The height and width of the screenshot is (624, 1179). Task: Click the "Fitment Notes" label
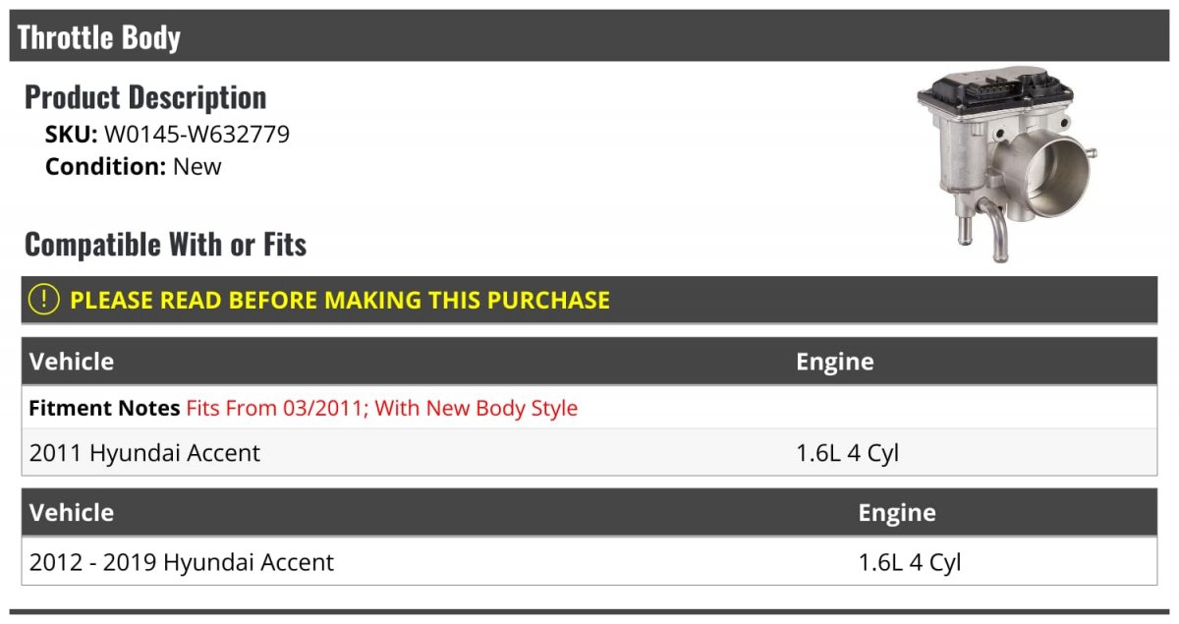point(104,408)
